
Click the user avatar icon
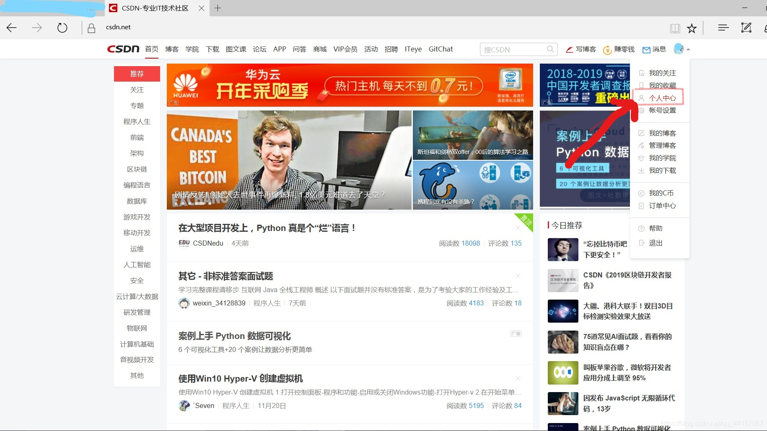click(x=679, y=49)
